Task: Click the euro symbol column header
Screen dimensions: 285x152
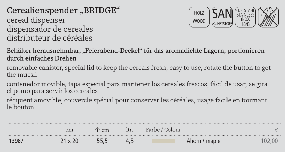Action: click(x=276, y=130)
